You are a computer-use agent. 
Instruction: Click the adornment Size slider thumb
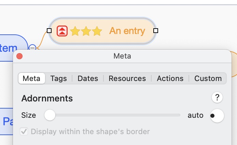tap(50, 115)
